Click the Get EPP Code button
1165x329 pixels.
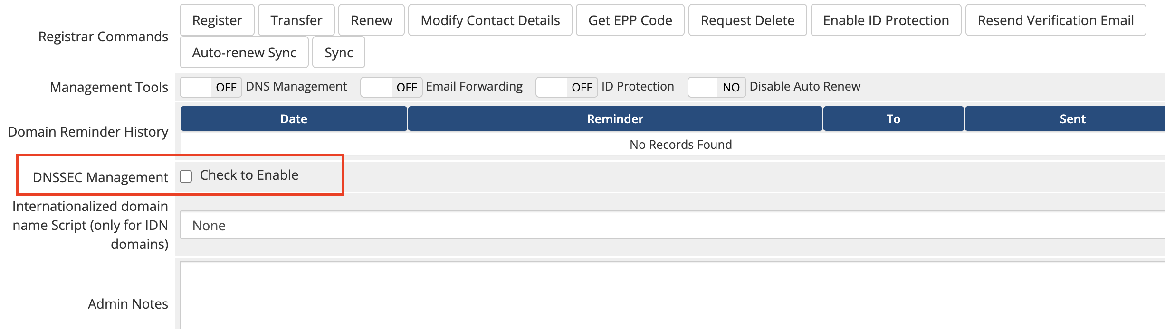pyautogui.click(x=630, y=20)
